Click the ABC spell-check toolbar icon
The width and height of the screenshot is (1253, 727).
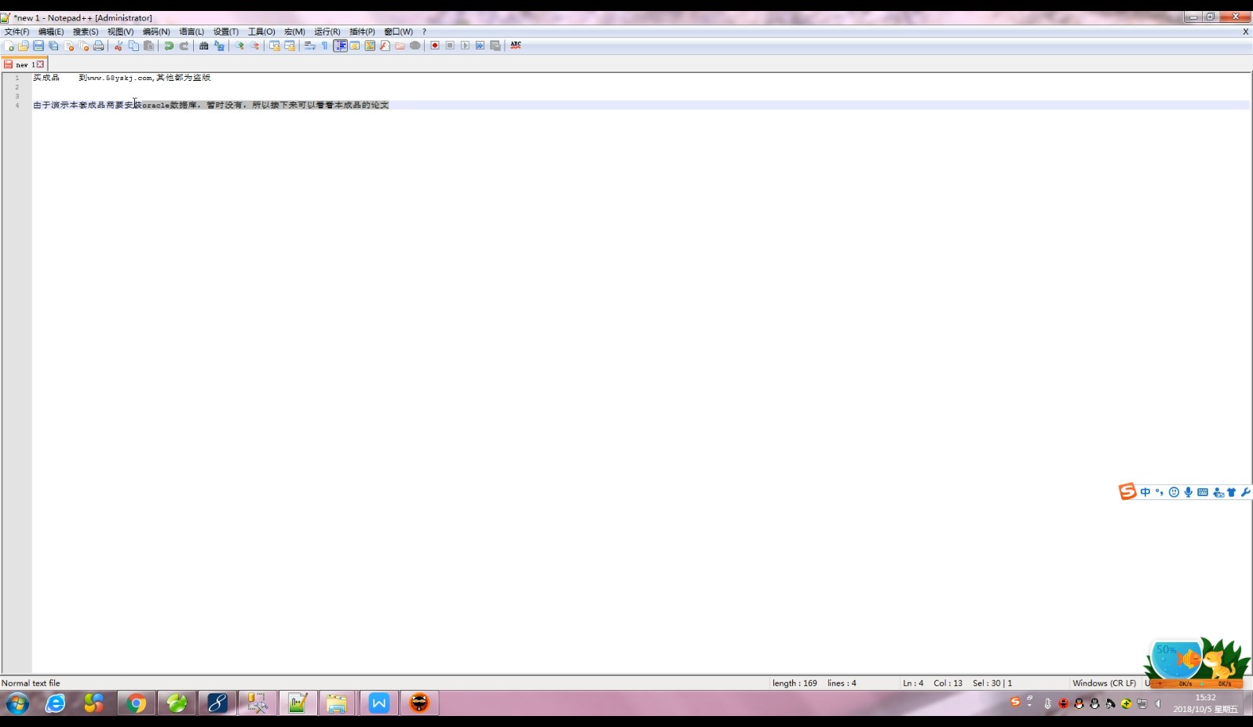tap(516, 46)
